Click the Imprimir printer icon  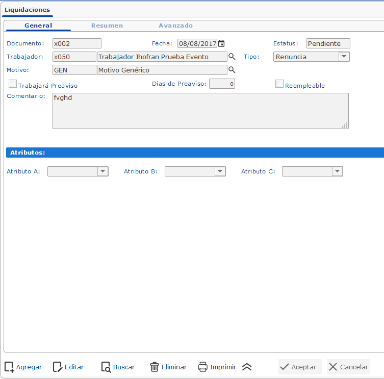pos(203,367)
